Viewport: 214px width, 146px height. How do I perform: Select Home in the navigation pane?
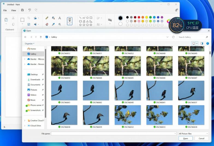[x=33, y=49]
